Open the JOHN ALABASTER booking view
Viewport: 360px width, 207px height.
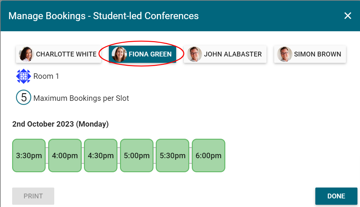pyautogui.click(x=232, y=54)
